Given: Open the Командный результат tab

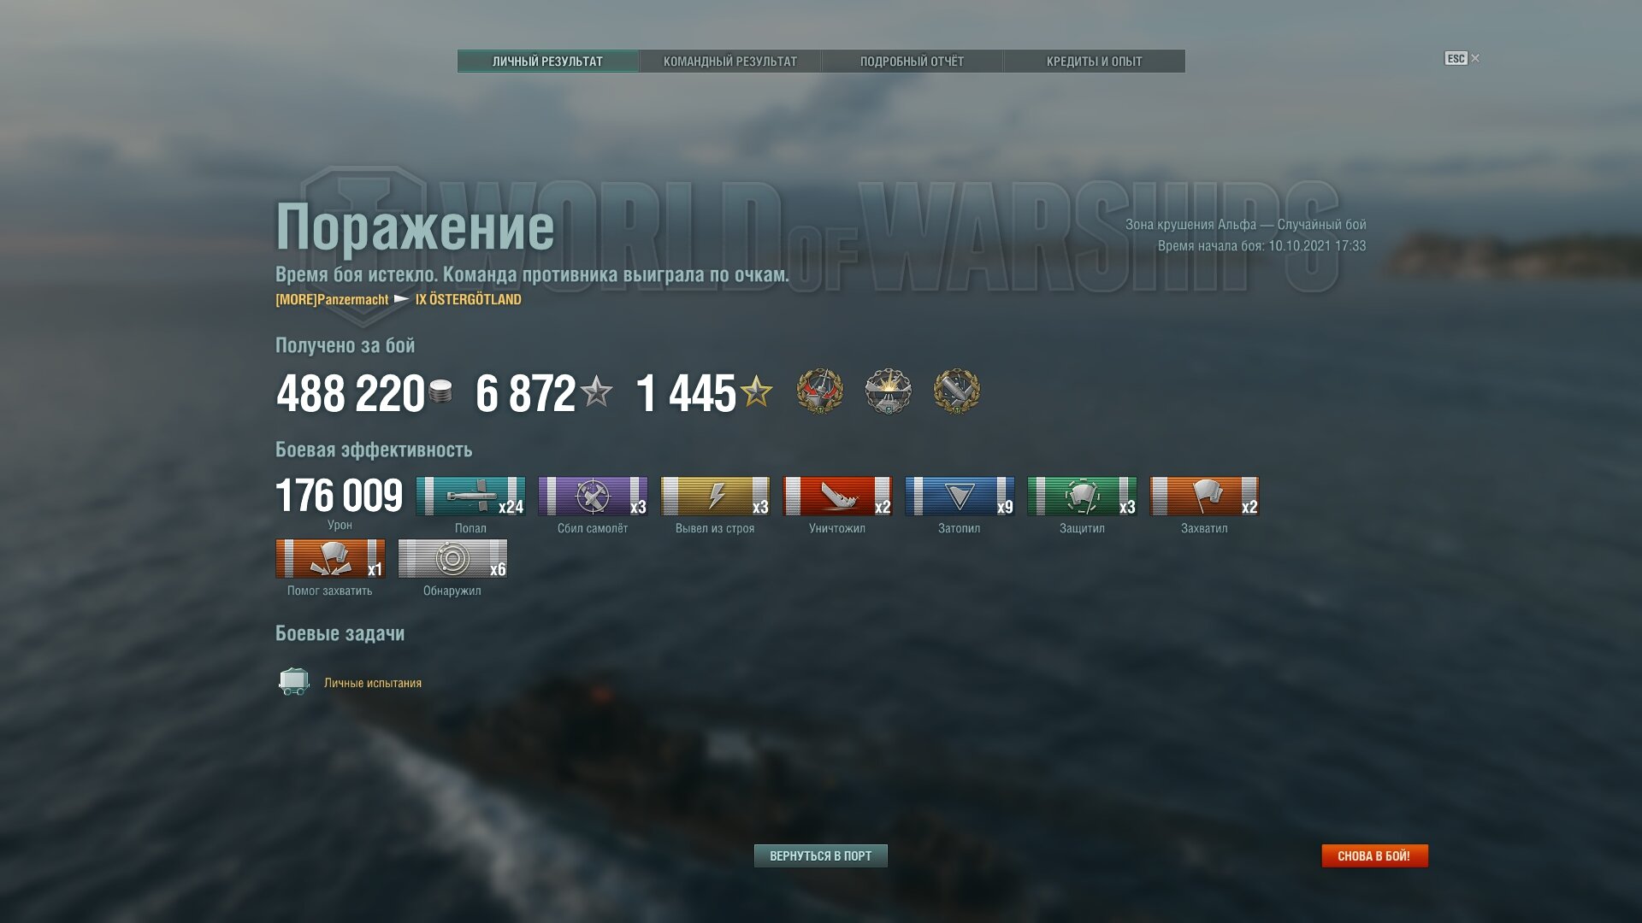Looking at the screenshot, I should coord(729,62).
